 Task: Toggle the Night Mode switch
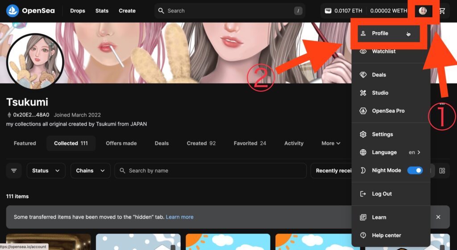[x=415, y=170]
